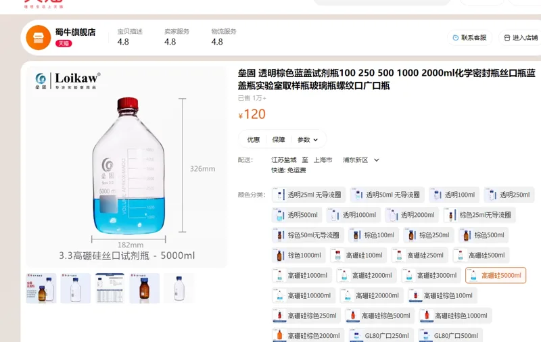
Task: Select the second thumbnail of clear bottle
Action: point(76,288)
